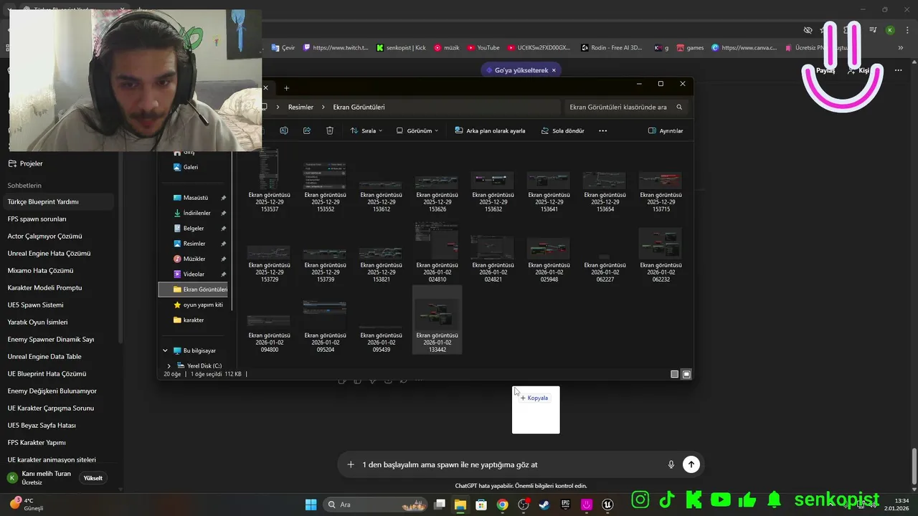This screenshot has width=918, height=516.
Task: Click Sola döndür rotate button
Action: (x=562, y=130)
